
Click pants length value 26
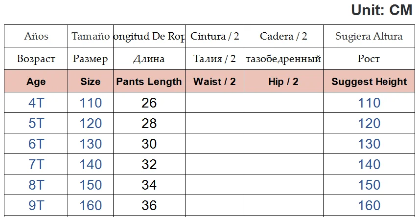point(149,103)
